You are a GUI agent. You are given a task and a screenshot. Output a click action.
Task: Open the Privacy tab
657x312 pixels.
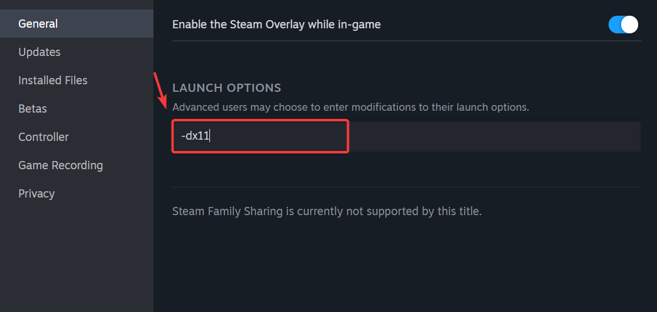[x=36, y=194]
